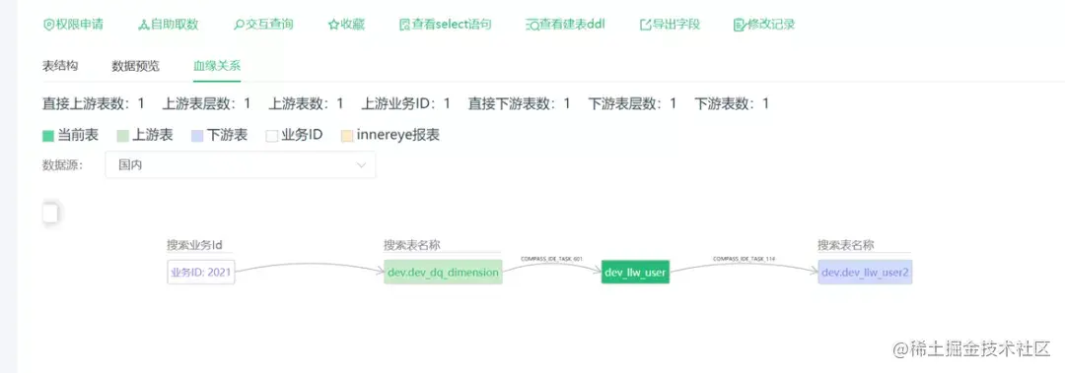Click the shield icon beside 权限申请
Image resolution: width=1065 pixels, height=373 pixels.
48,25
